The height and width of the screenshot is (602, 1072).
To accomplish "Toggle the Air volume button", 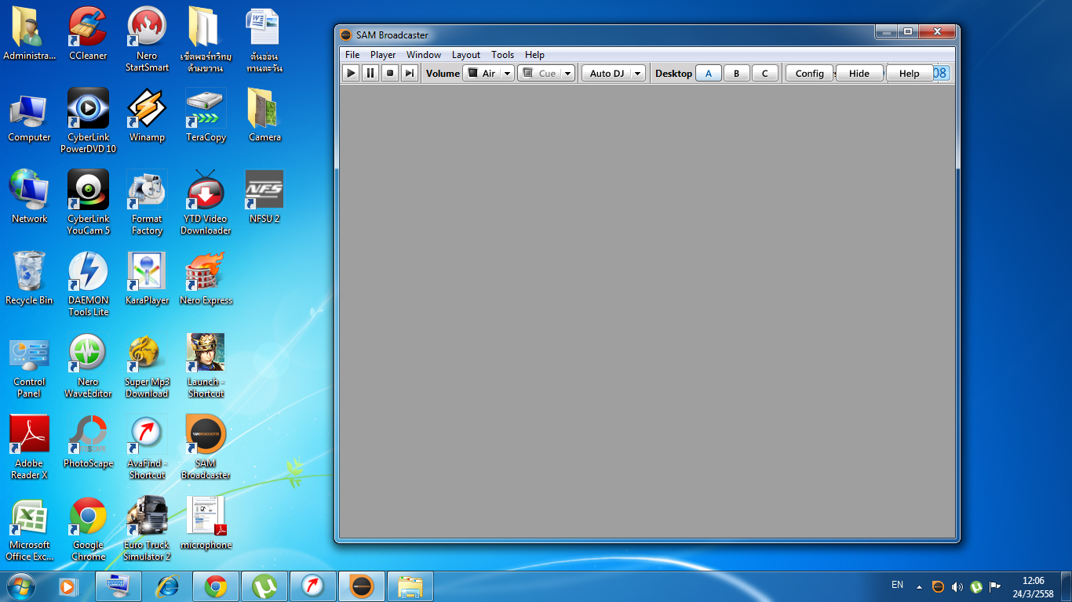I will (x=482, y=73).
